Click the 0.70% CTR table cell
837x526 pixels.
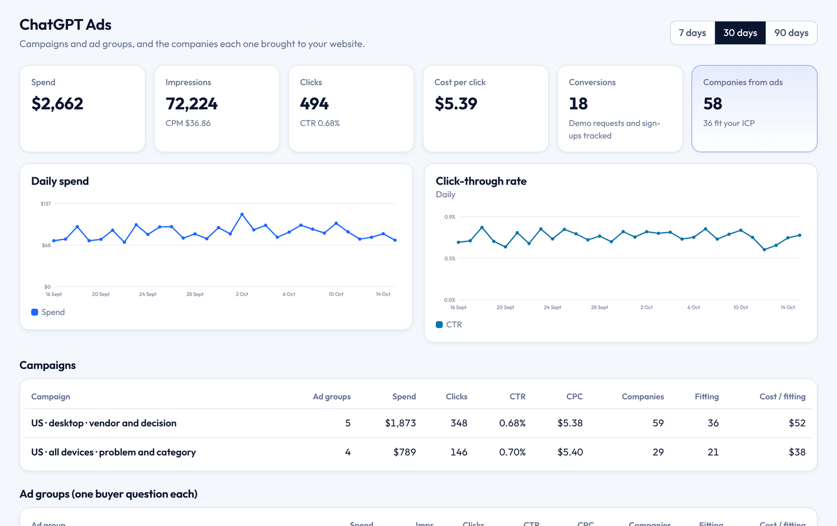tap(512, 453)
